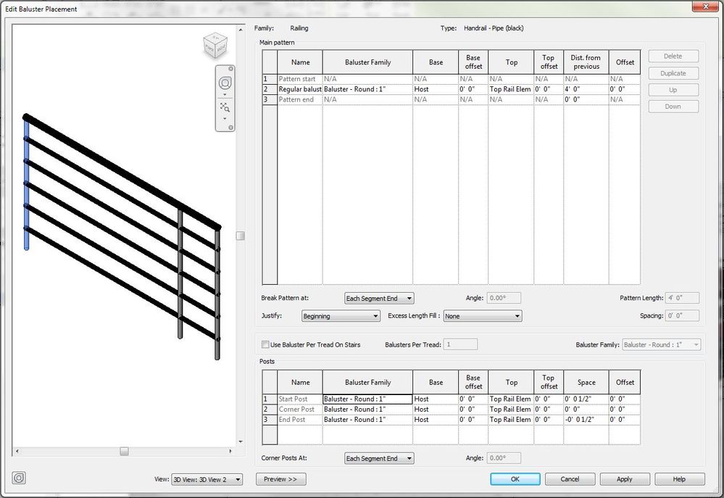Click the Regular baluster name cell
Viewport: 724px width, 498px height.
click(299, 89)
